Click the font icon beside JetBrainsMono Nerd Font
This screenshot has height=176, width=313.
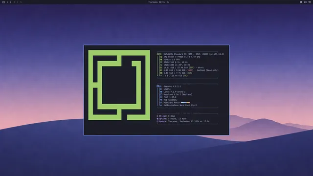(x=161, y=105)
